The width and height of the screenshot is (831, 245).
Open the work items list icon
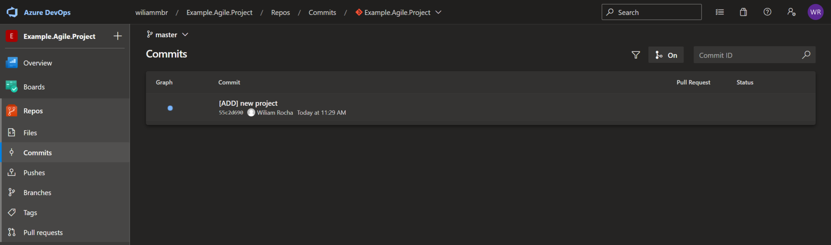[x=719, y=12]
